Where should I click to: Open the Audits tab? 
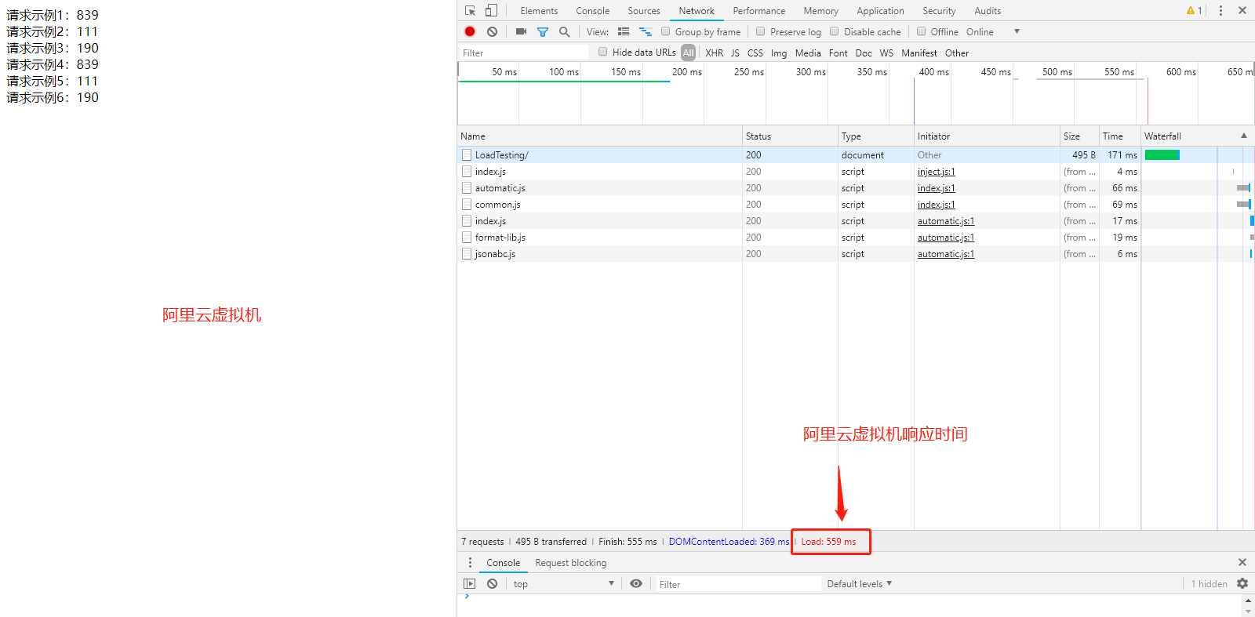coord(988,10)
